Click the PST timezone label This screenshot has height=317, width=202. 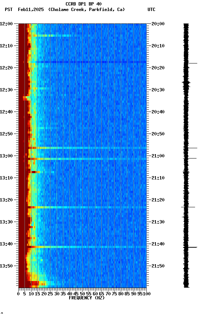(x=9, y=10)
